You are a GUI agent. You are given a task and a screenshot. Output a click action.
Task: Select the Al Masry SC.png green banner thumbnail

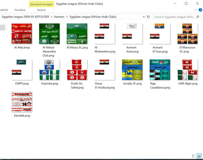tap(77, 34)
